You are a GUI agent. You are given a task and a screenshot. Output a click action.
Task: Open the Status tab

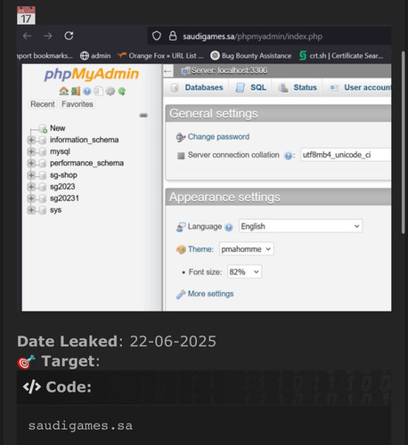click(x=298, y=87)
